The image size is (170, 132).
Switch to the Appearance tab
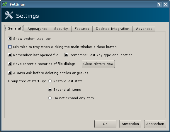(38, 29)
